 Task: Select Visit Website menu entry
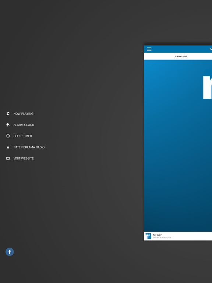[x=24, y=158]
